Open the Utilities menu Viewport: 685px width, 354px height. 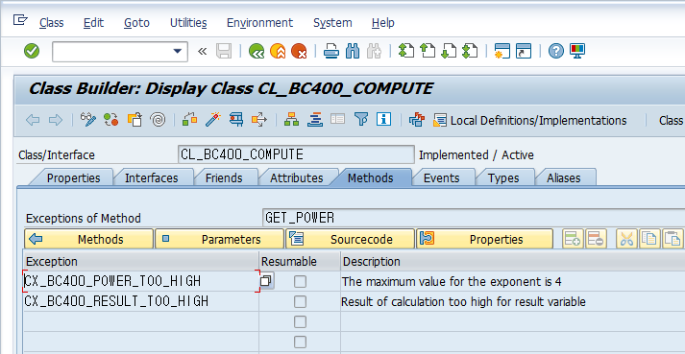[188, 23]
